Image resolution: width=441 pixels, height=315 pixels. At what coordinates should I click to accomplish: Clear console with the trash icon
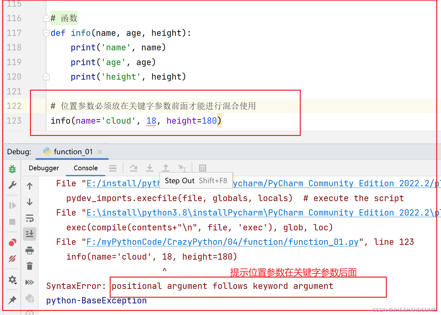[x=30, y=266]
